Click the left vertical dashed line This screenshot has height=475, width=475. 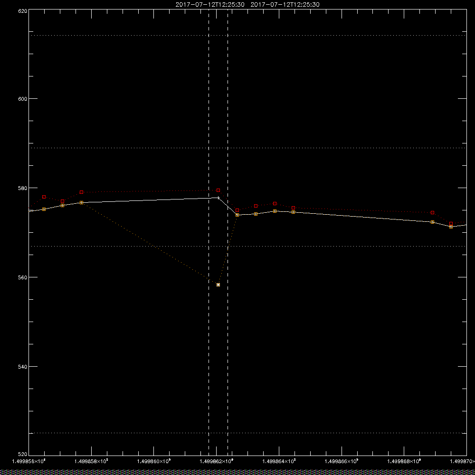click(x=209, y=232)
